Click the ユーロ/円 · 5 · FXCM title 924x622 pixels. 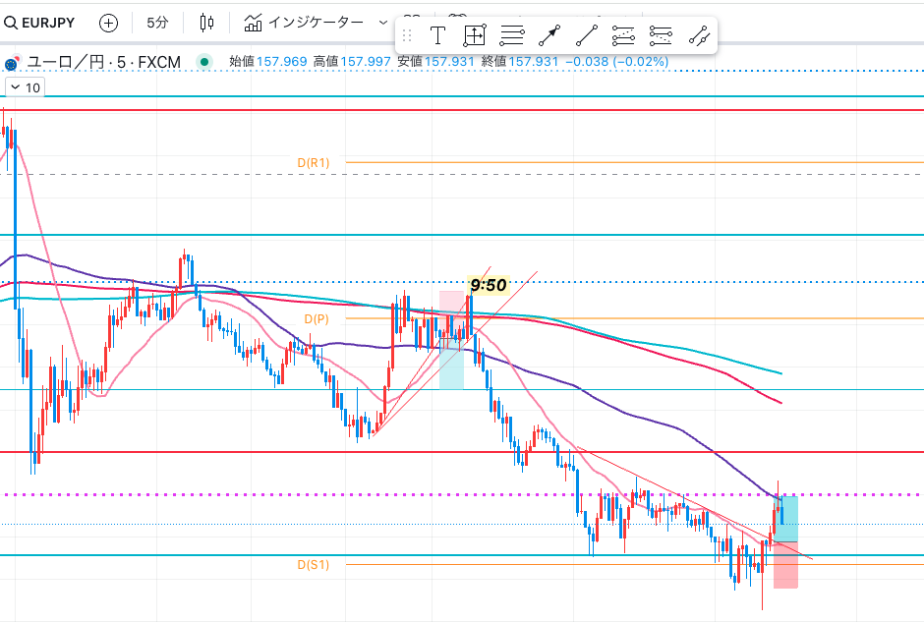point(103,62)
